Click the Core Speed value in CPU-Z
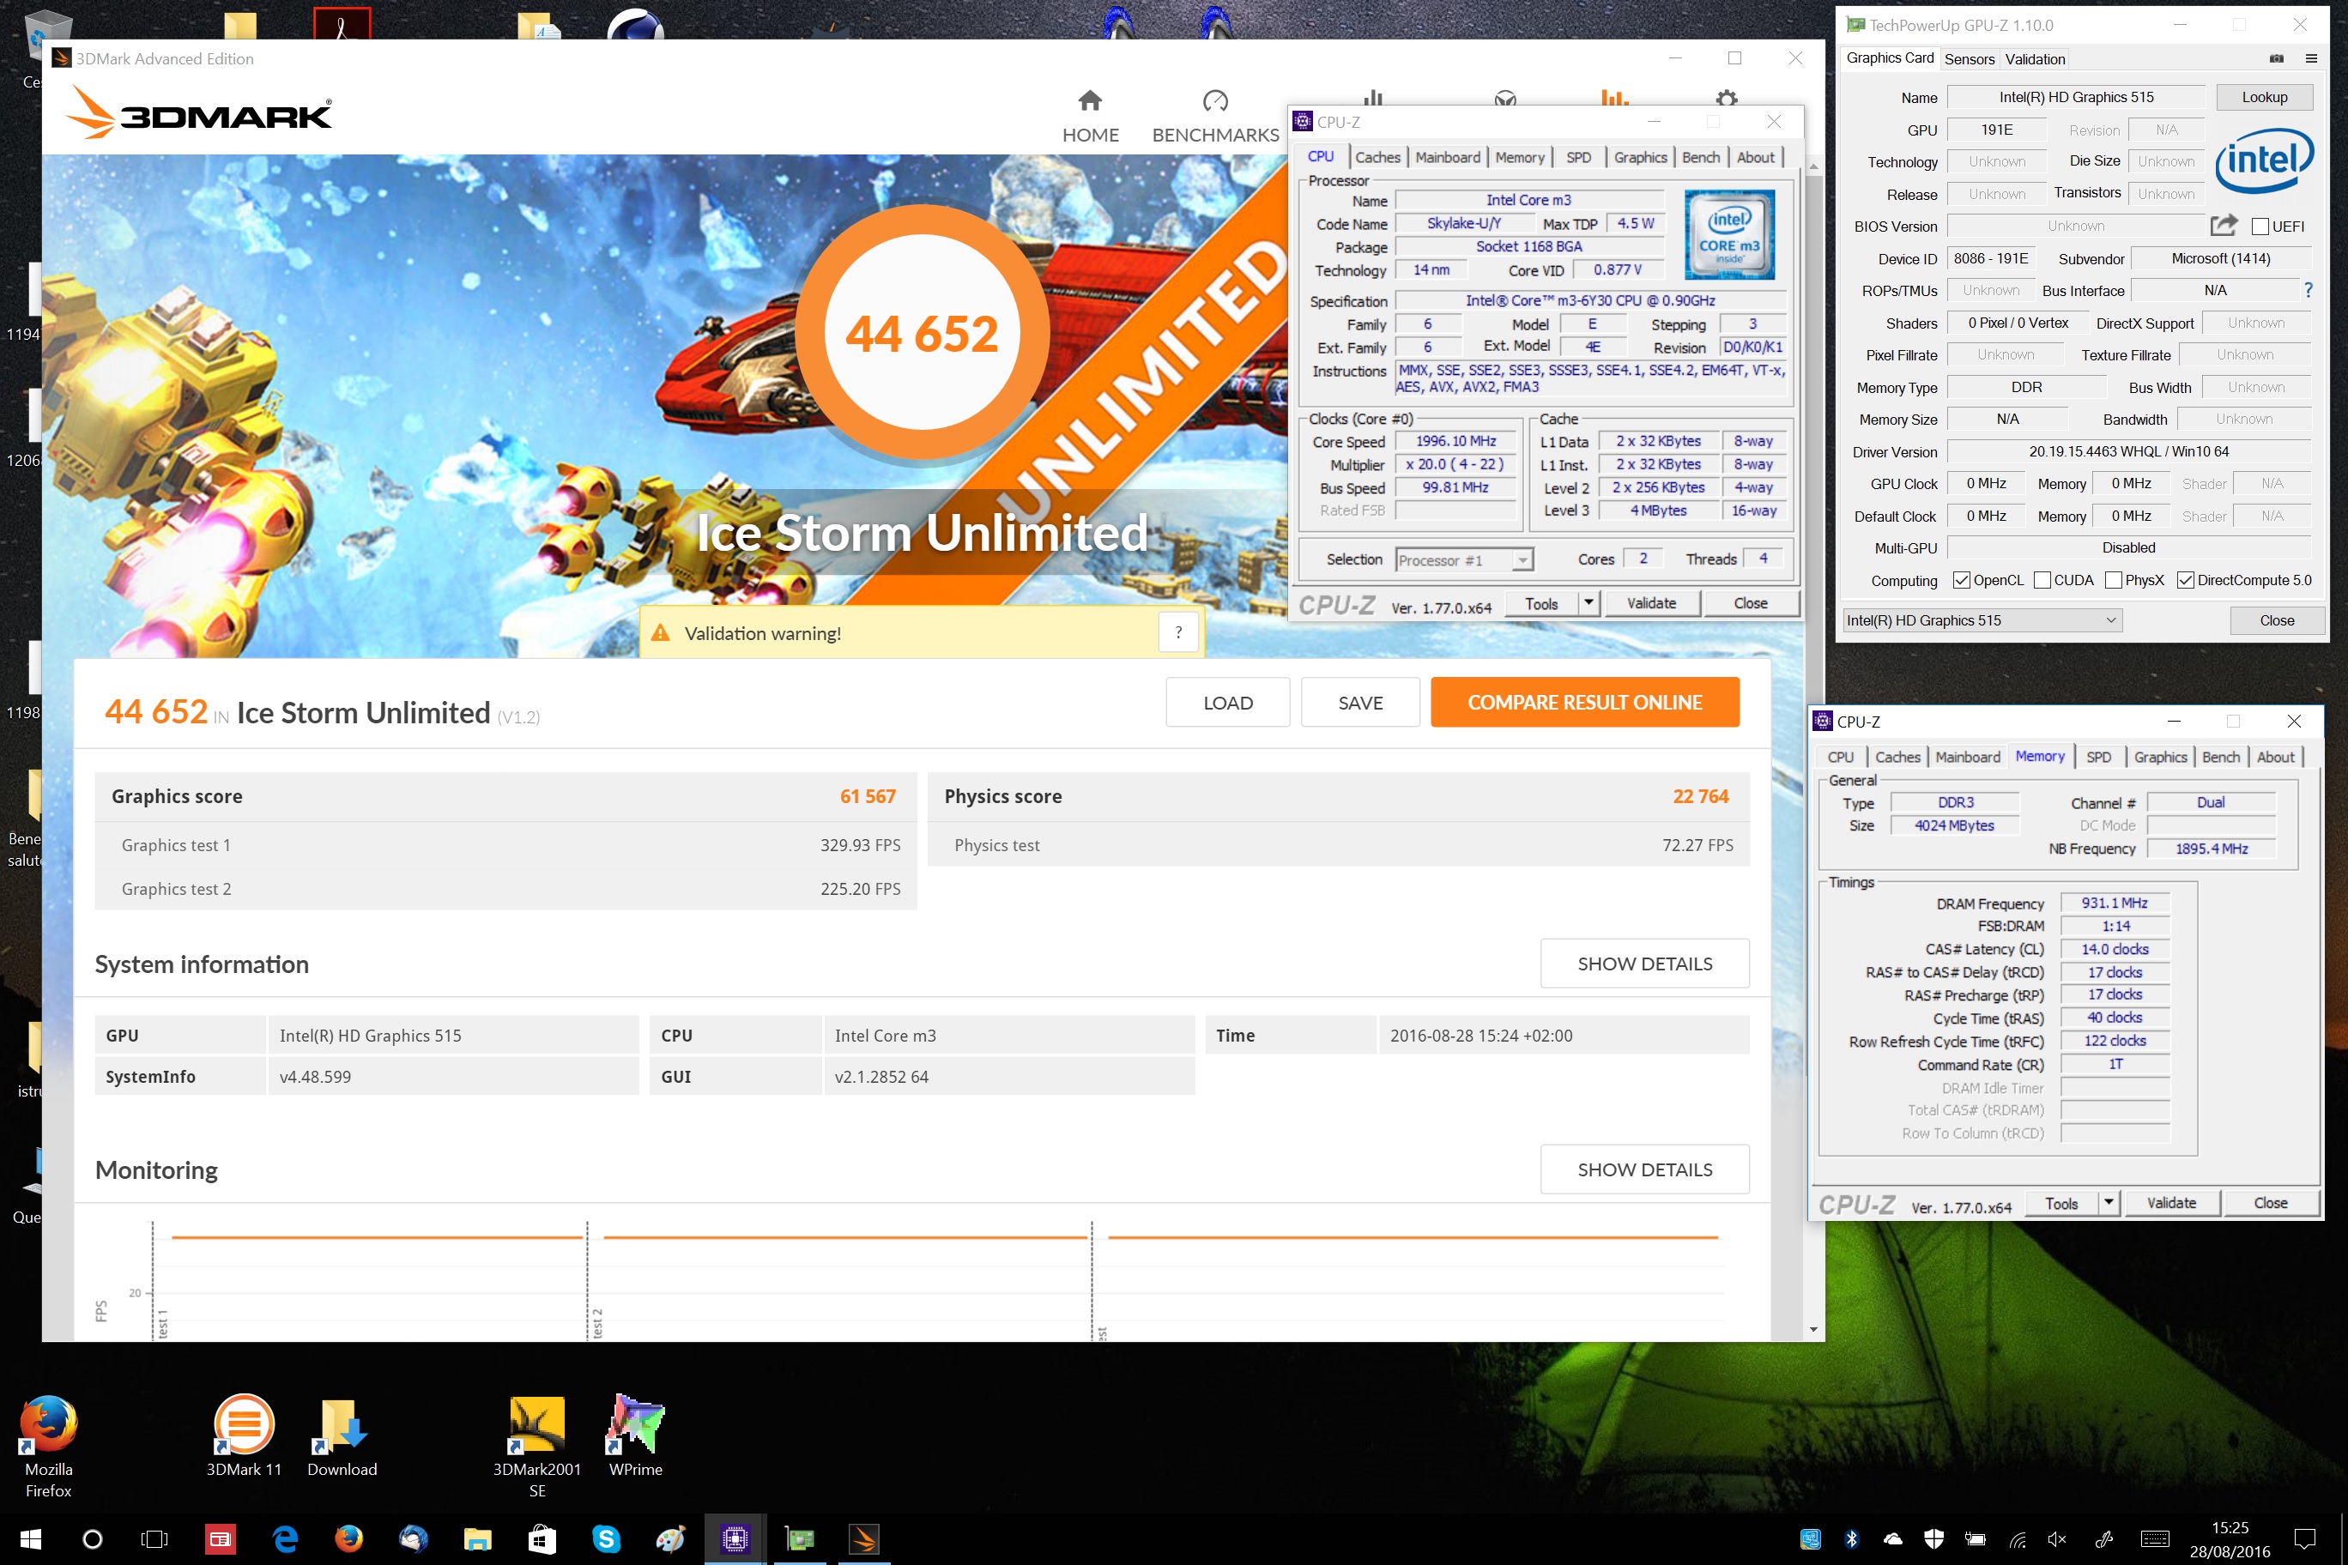Viewport: 2348px width, 1565px height. (x=1455, y=441)
